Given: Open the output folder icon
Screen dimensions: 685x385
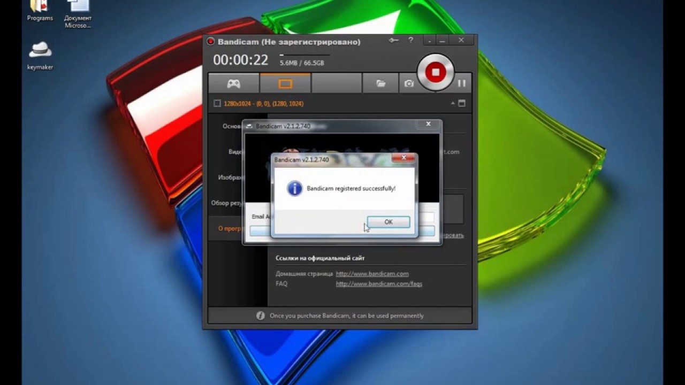Looking at the screenshot, I should (x=380, y=84).
